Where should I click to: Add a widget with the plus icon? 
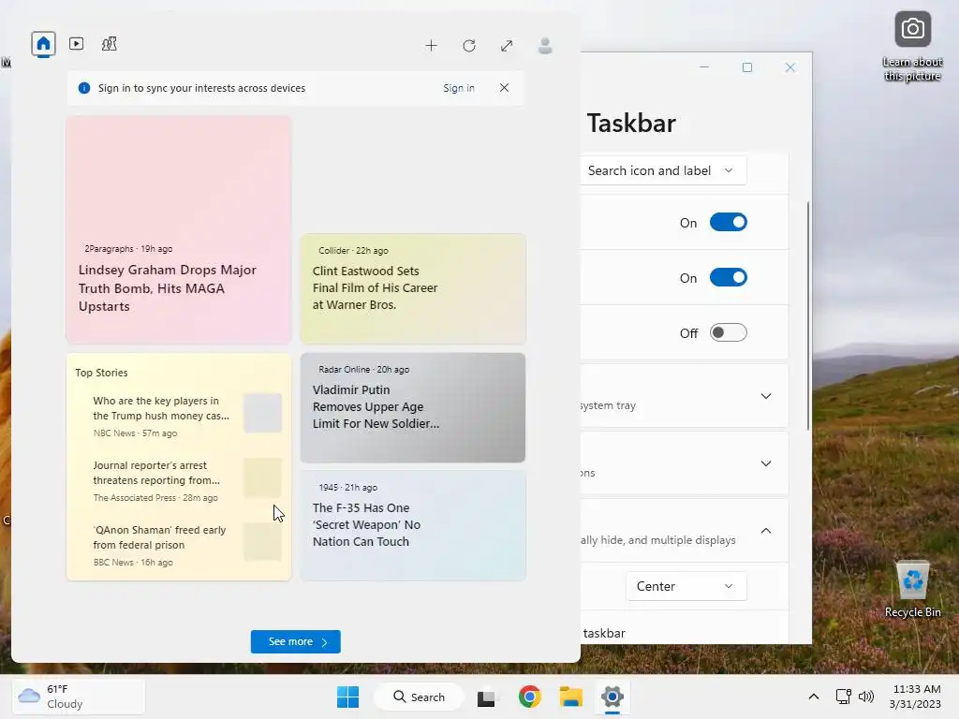pos(431,46)
